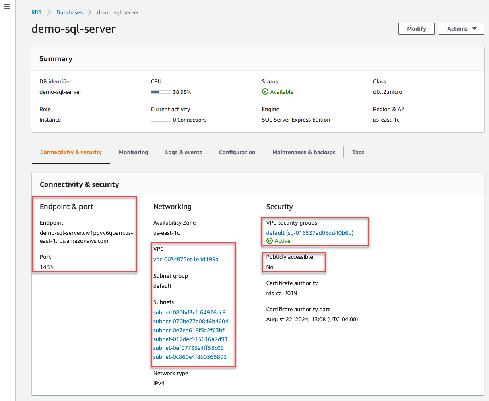Open subnet-0ef07733a4ff55c09 link
This screenshot has width=489, height=401.
click(x=188, y=348)
